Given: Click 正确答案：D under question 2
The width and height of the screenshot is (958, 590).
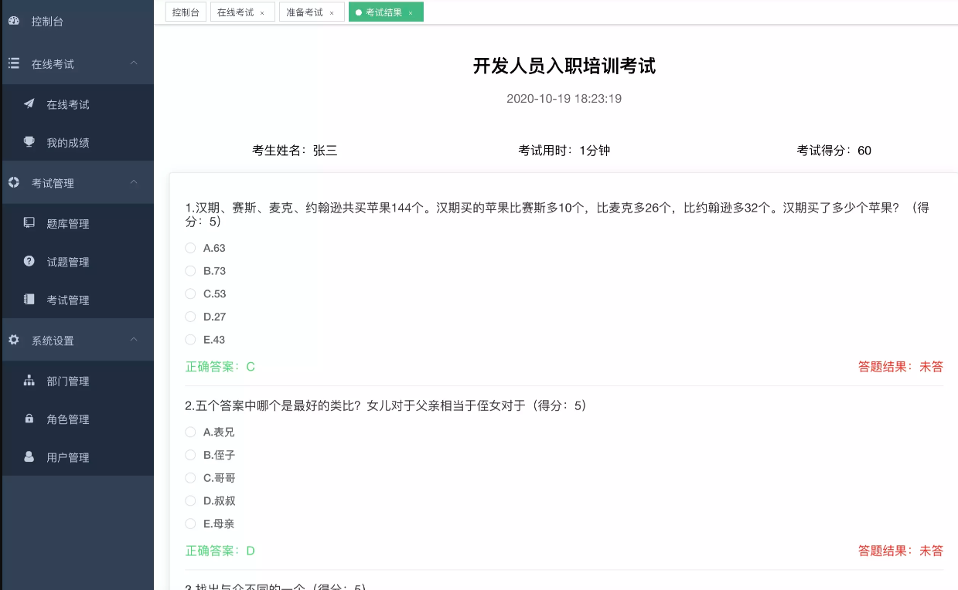Looking at the screenshot, I should [220, 551].
